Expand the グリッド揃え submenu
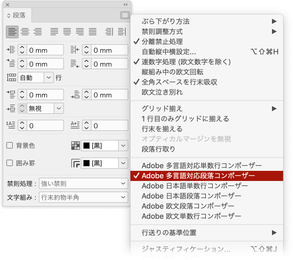Image resolution: width=293 pixels, height=260 pixels. (207, 109)
